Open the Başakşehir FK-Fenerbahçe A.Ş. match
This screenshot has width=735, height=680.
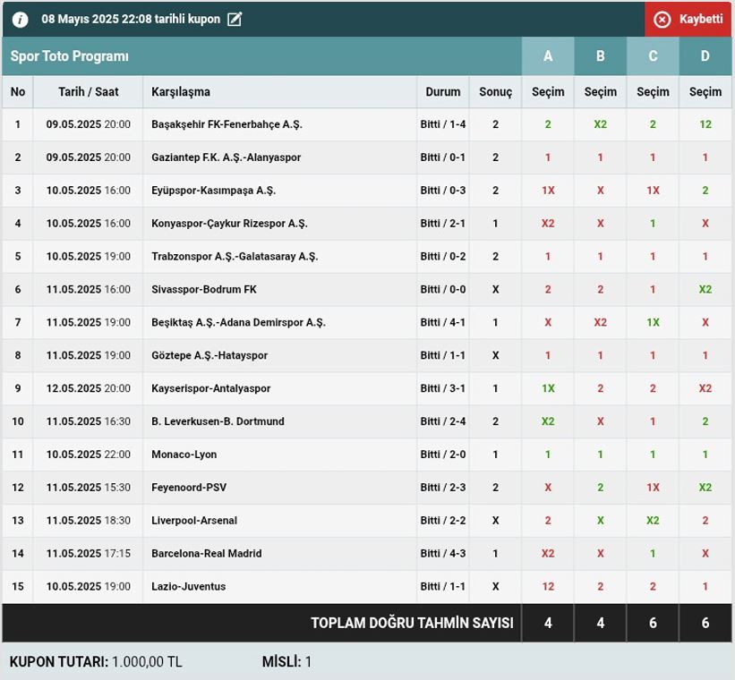coord(226,124)
